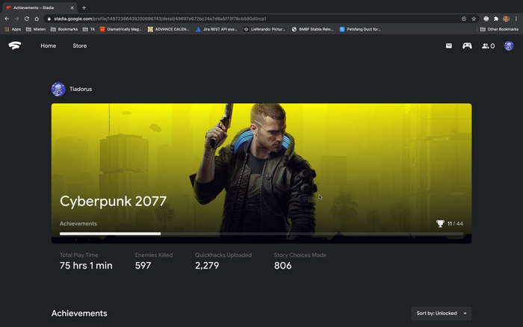523x327 pixels.
Task: Open the Lieferando: Pictur... bookmark
Action: tap(264, 29)
